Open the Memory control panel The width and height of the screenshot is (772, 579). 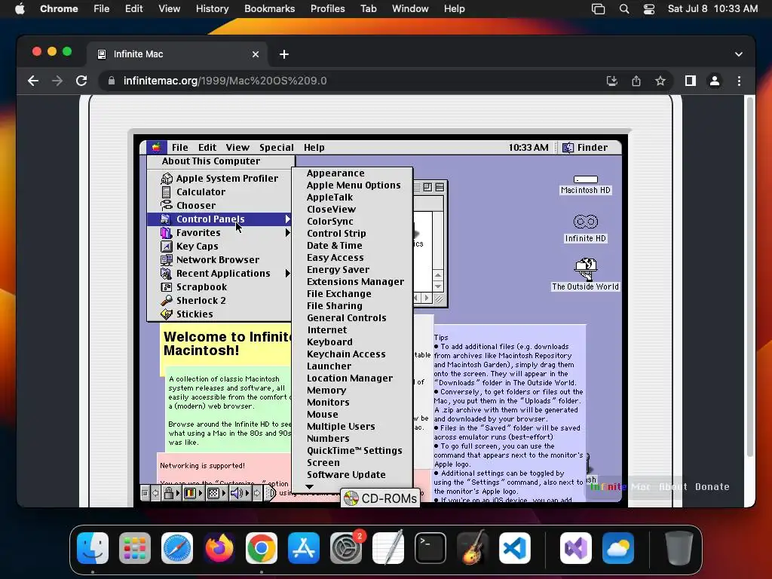352,391
